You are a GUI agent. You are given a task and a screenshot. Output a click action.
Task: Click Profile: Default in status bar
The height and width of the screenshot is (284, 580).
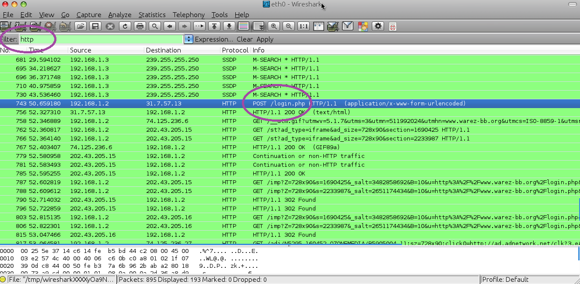tap(506, 280)
